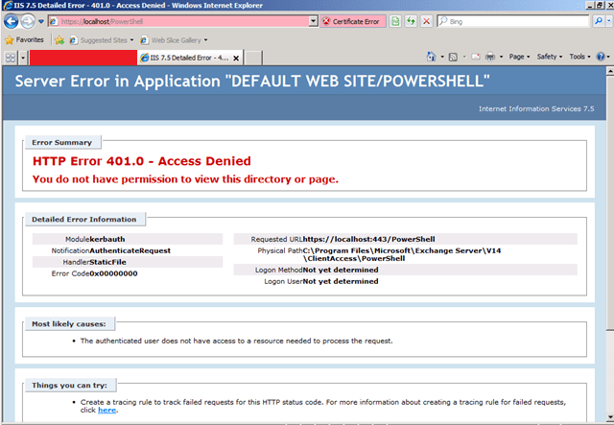Click the 'Most likely causes:' section label
This screenshot has width=614, height=425.
point(69,324)
